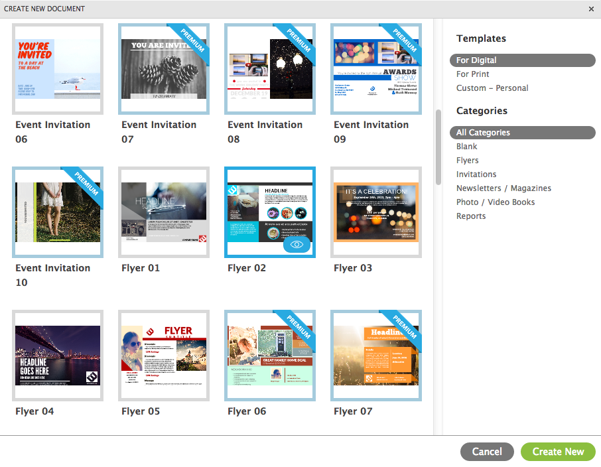Select the Event Invitation 10 template thumbnail
The image size is (601, 467).
point(58,212)
